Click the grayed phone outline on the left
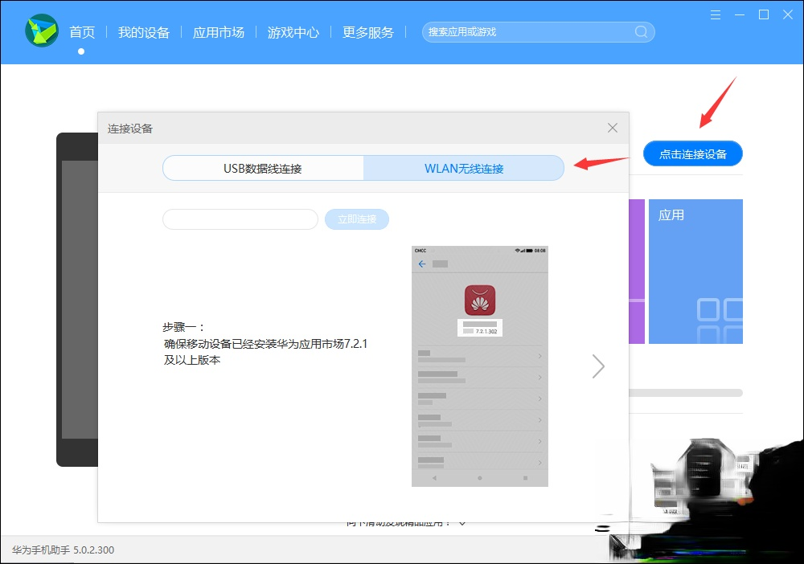This screenshot has width=804, height=564. point(77,300)
